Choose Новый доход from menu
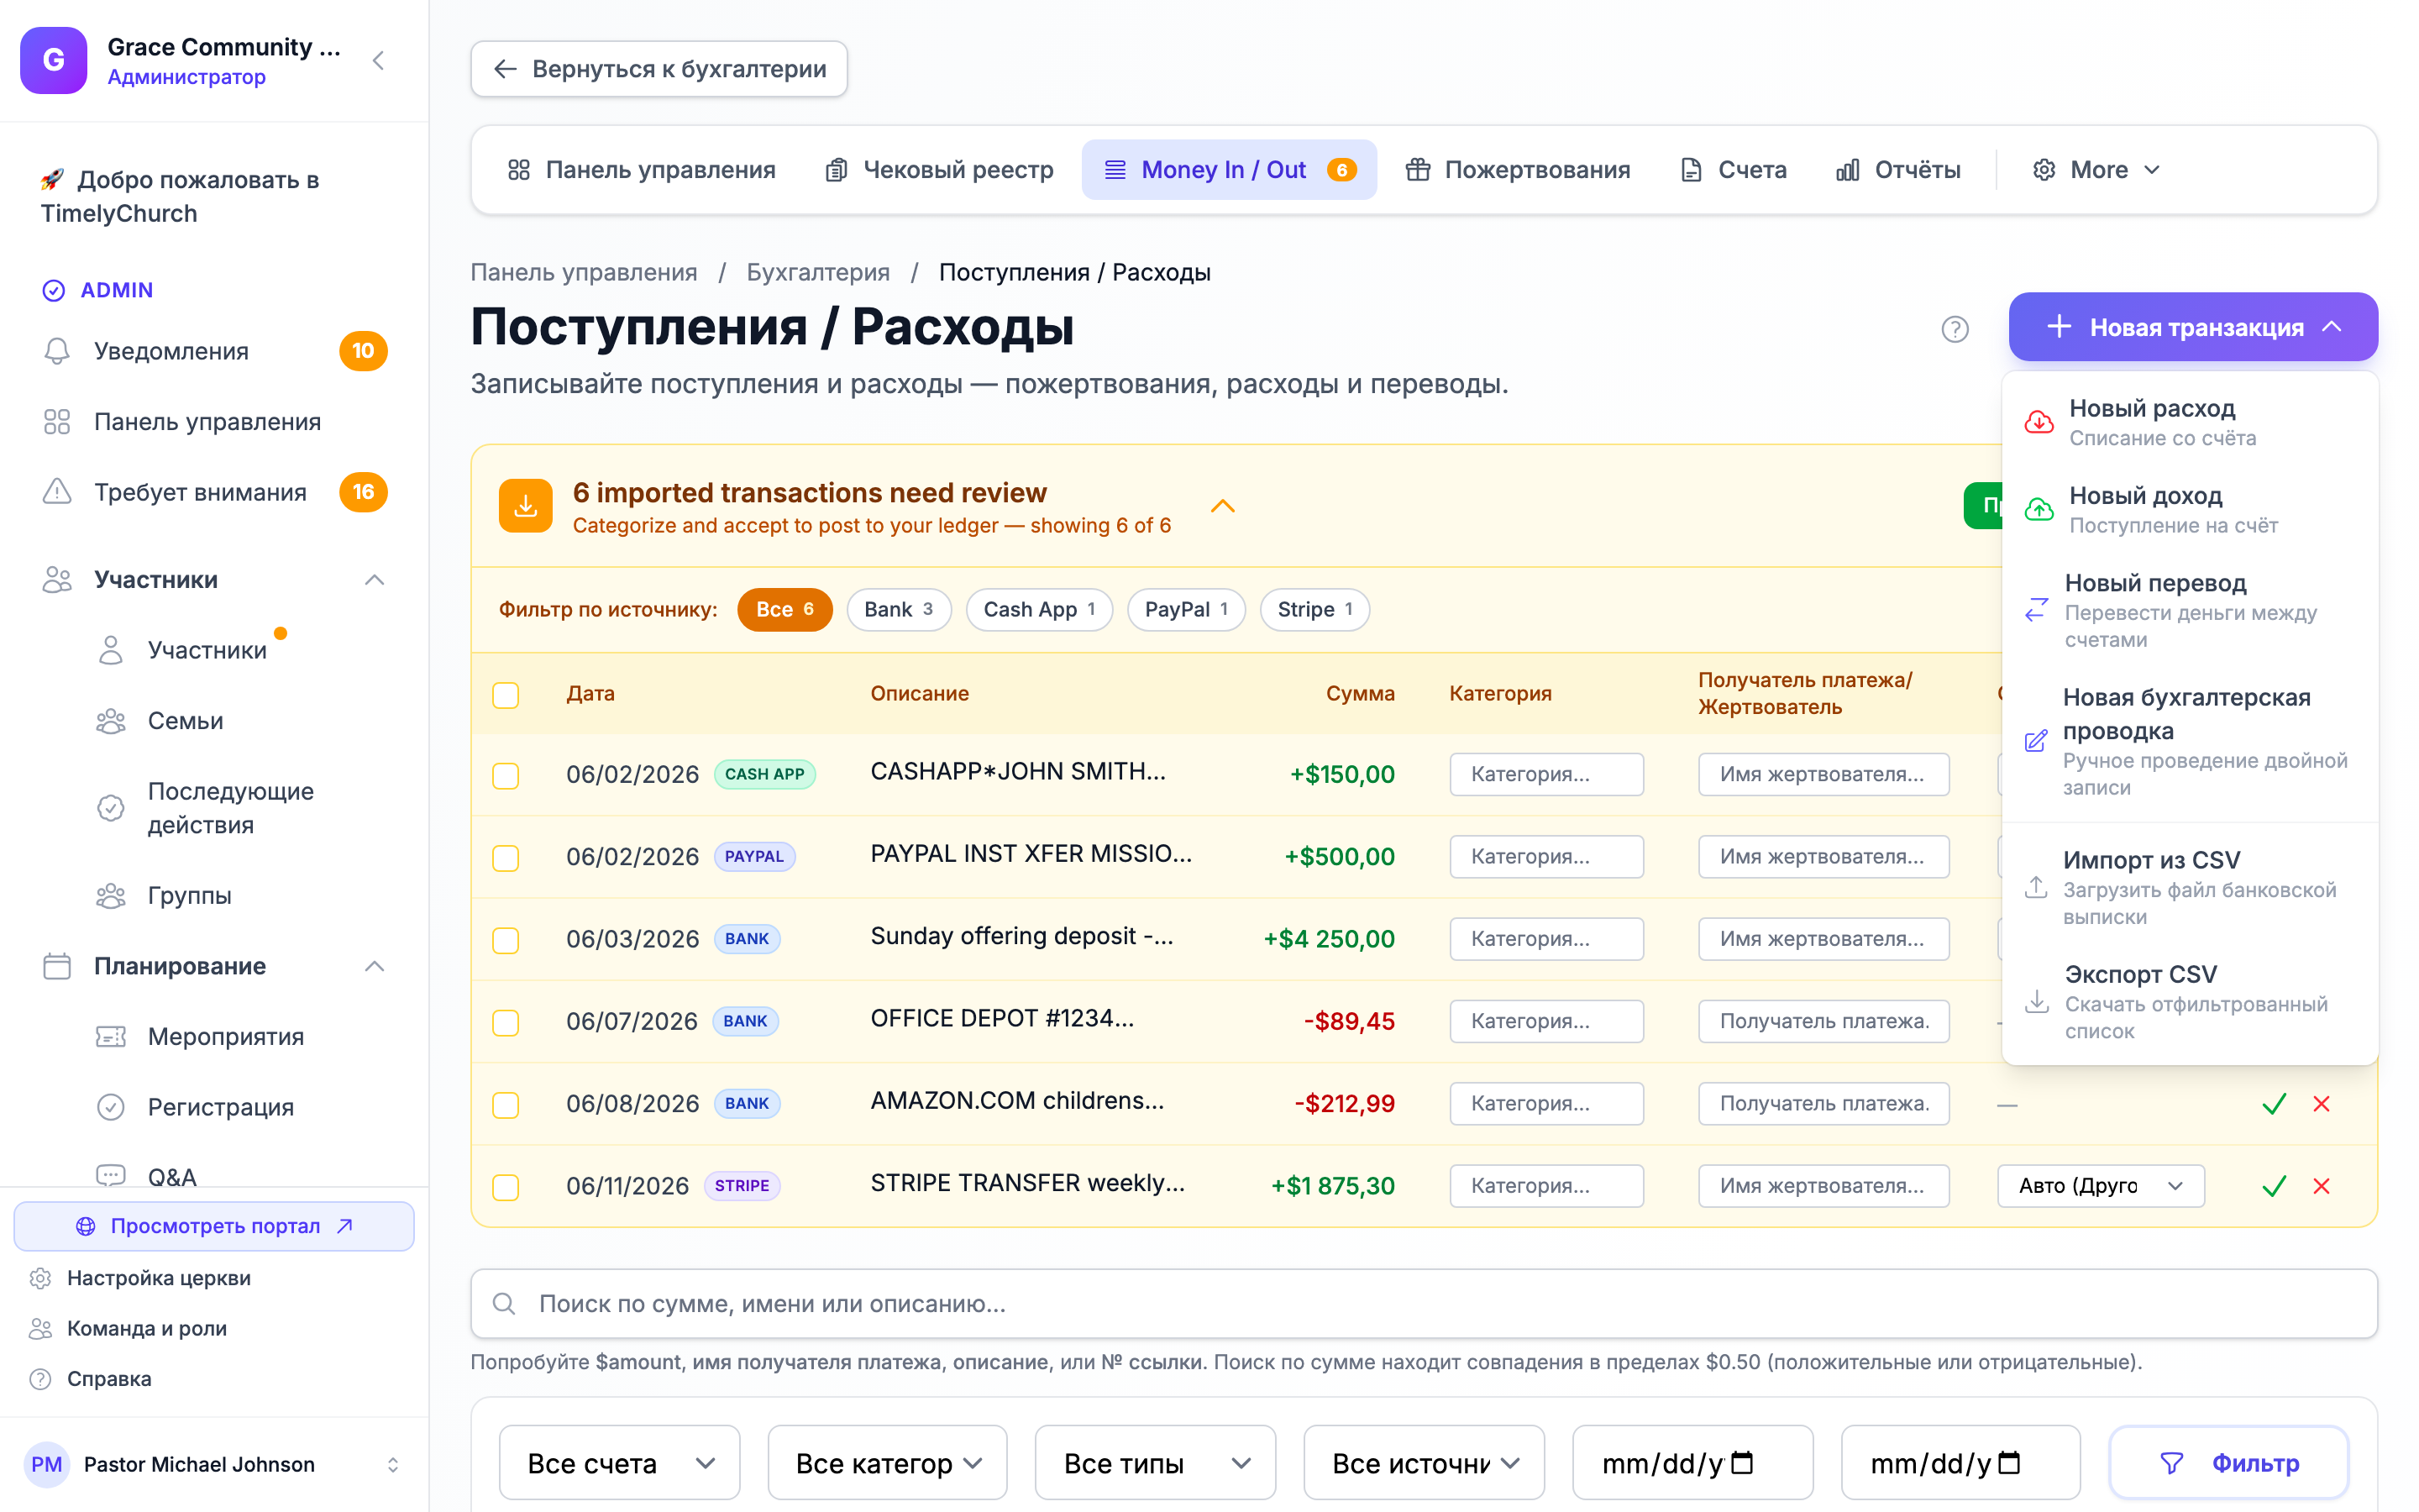 tap(2189, 509)
